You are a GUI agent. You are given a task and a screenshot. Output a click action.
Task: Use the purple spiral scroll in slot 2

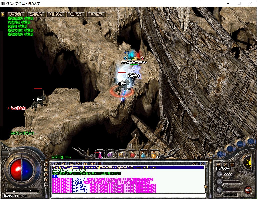click(110, 155)
